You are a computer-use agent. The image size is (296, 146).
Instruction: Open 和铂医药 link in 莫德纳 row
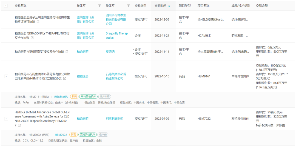pos(82,52)
